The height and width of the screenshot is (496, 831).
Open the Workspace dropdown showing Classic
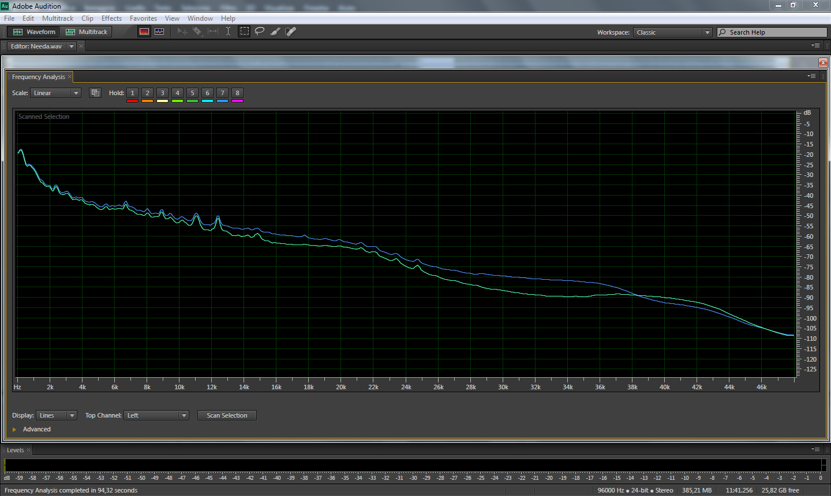(x=673, y=32)
